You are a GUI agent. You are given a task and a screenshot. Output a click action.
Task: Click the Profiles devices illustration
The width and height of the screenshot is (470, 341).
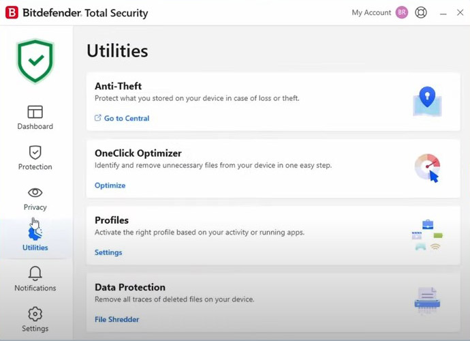click(x=427, y=235)
